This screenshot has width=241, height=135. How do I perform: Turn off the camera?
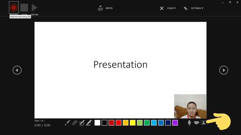pos(196,123)
